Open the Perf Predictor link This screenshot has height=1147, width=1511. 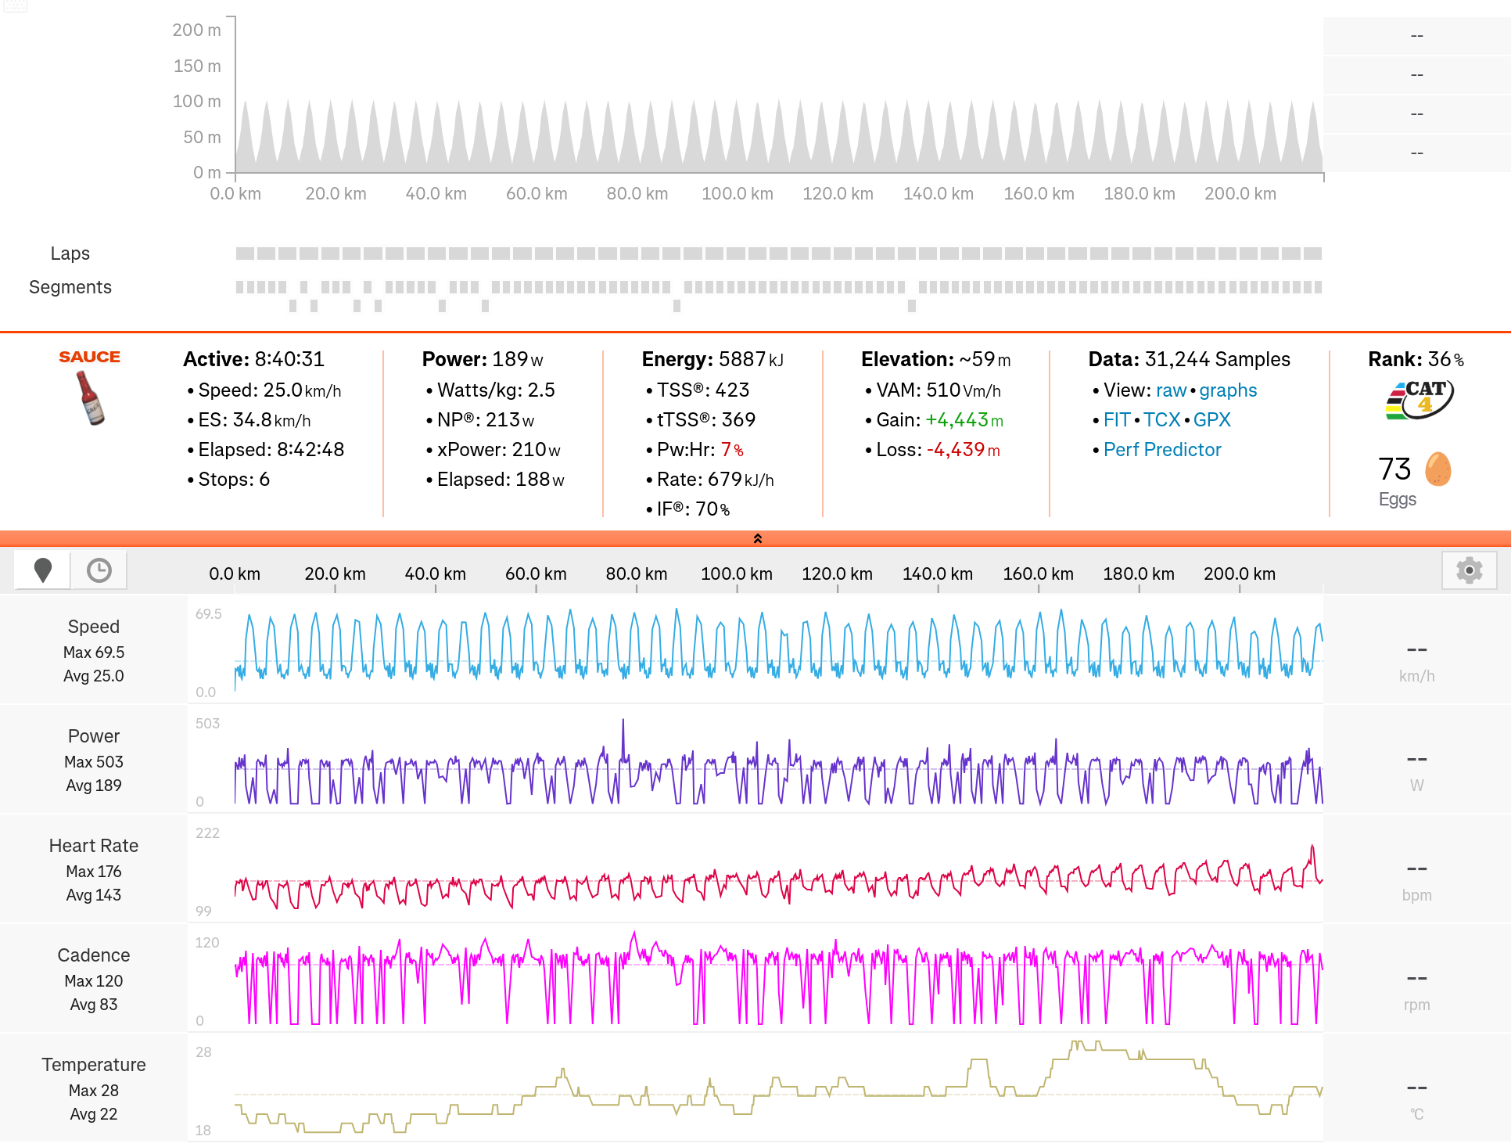(1161, 450)
